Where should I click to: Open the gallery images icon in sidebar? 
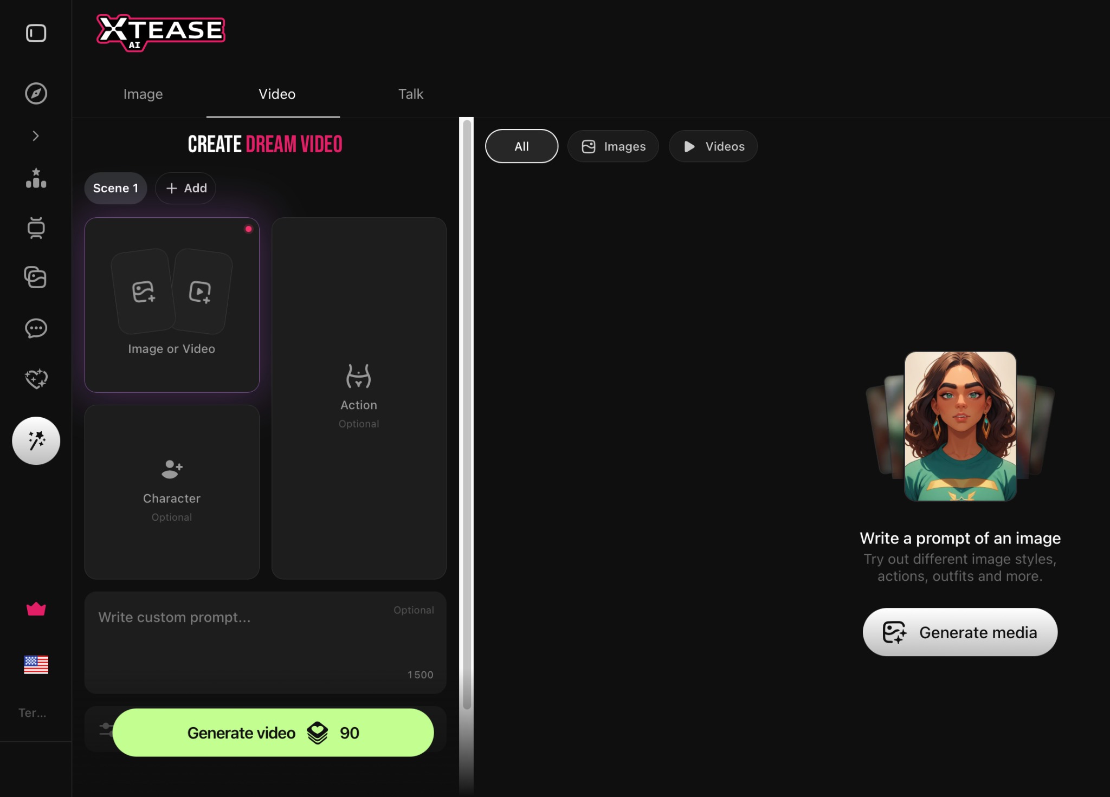coord(36,277)
